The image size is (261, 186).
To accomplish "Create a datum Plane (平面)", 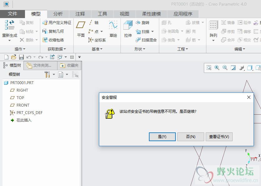I will pos(81,29).
